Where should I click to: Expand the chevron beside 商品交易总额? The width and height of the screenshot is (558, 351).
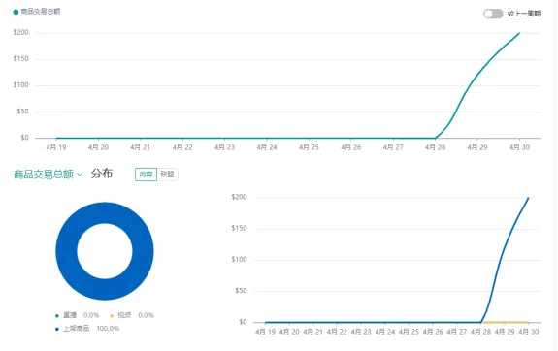tap(80, 175)
